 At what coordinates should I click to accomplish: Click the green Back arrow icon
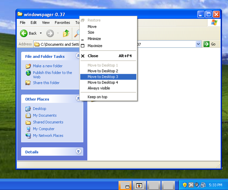coord(23,33)
